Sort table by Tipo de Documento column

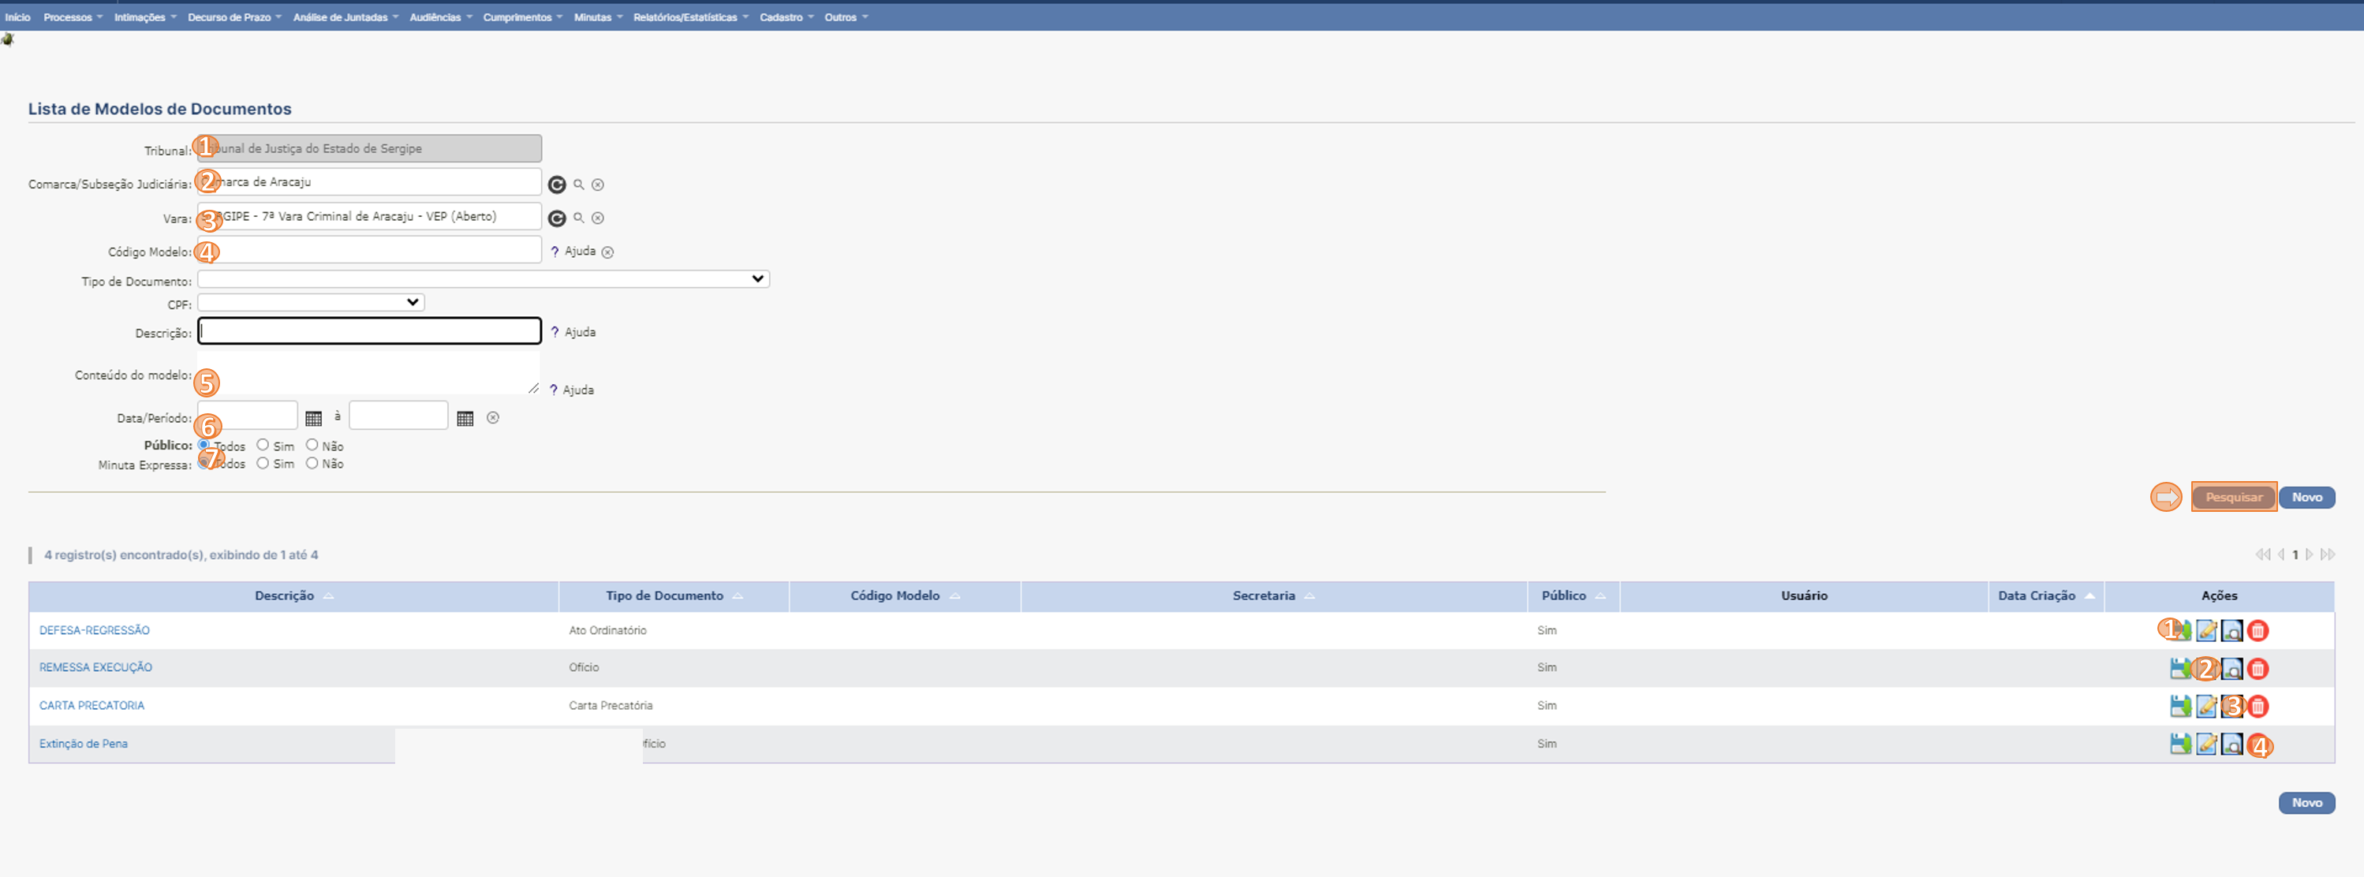[x=674, y=595]
